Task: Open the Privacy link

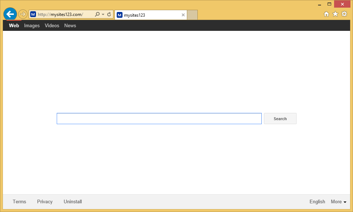Action: point(45,202)
